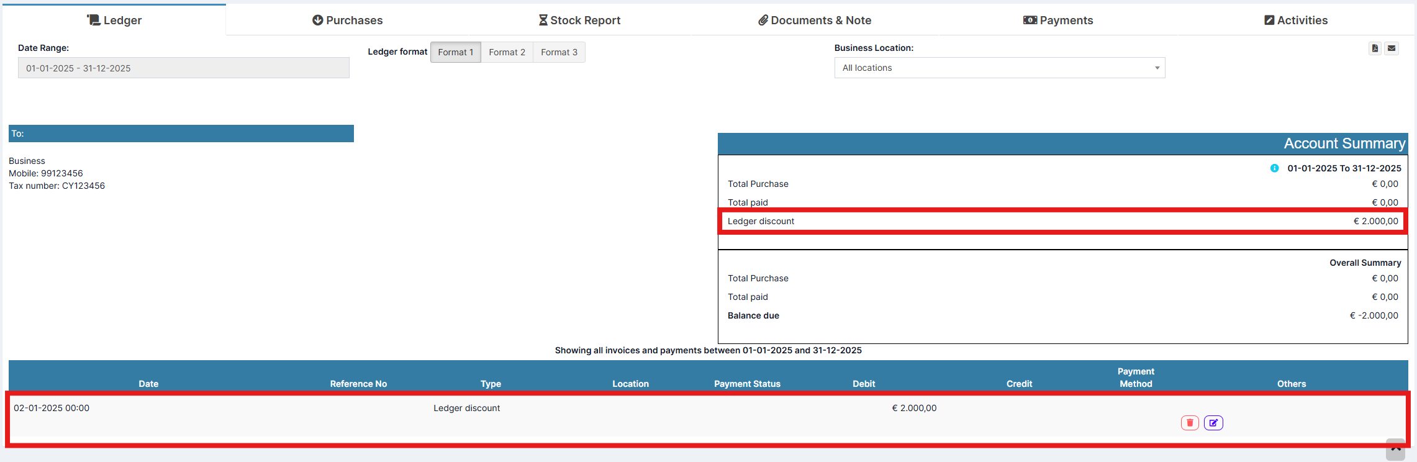Click the Payment Status column header
Image resolution: width=1417 pixels, height=462 pixels.
click(747, 384)
